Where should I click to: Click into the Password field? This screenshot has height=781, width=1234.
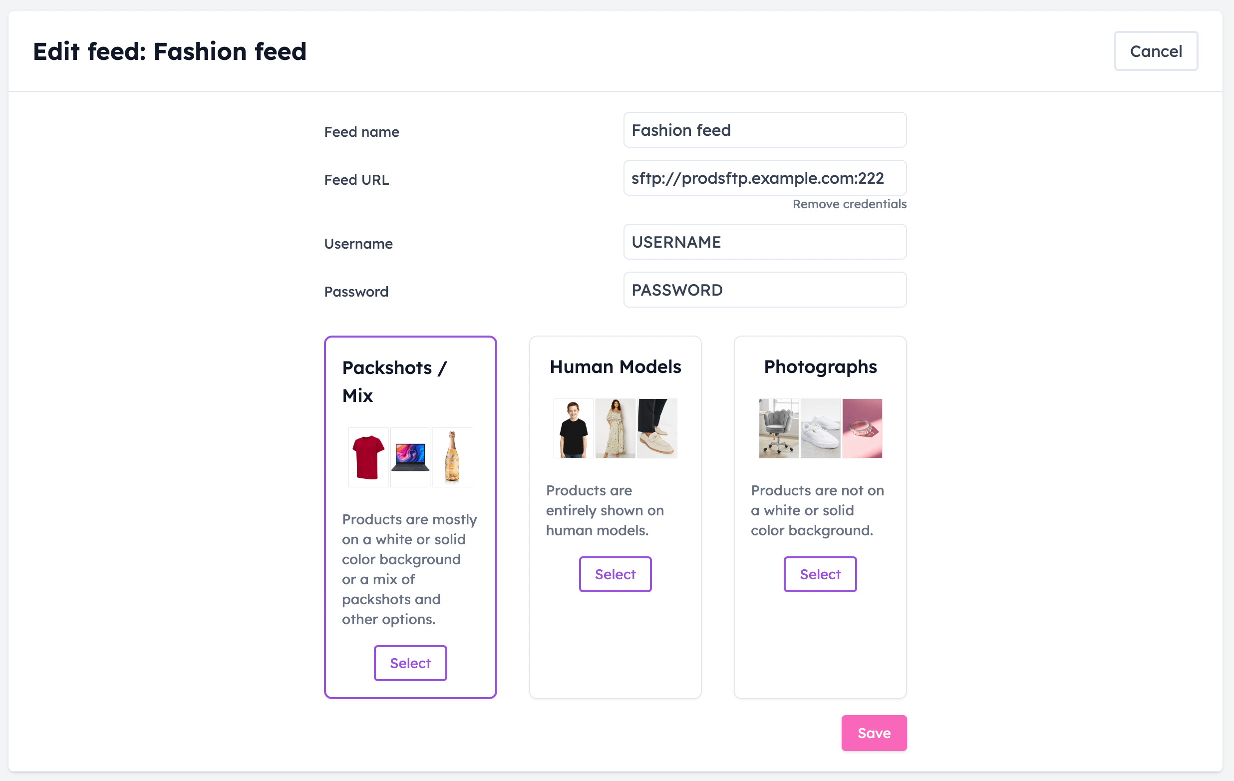(765, 290)
